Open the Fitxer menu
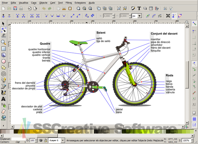The height and width of the screenshot is (144, 198). coord(5,3)
